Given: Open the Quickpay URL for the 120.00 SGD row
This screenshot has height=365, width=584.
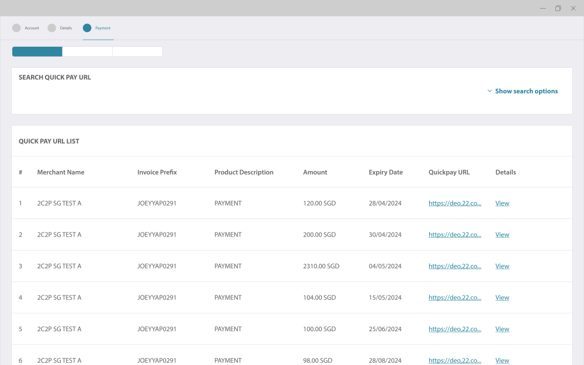Looking at the screenshot, I should point(455,203).
